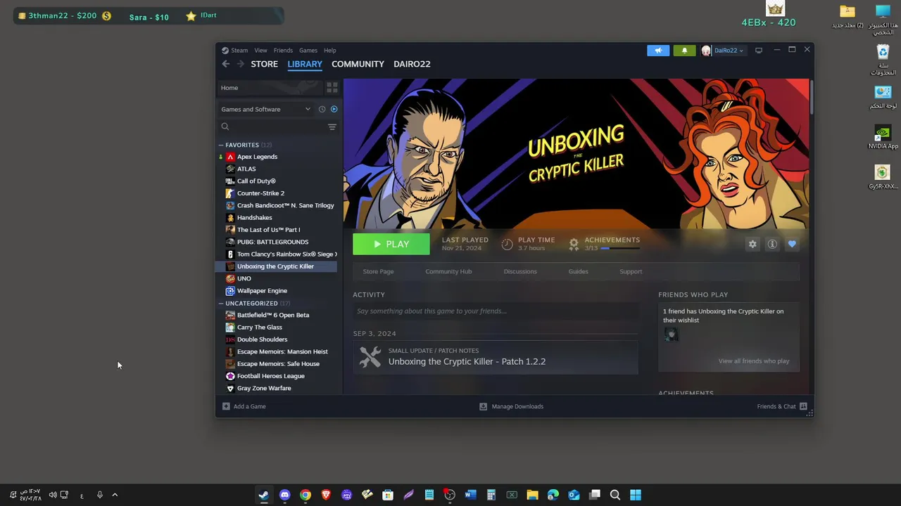Open the advanced filter options icon
The image size is (901, 506).
[332, 126]
